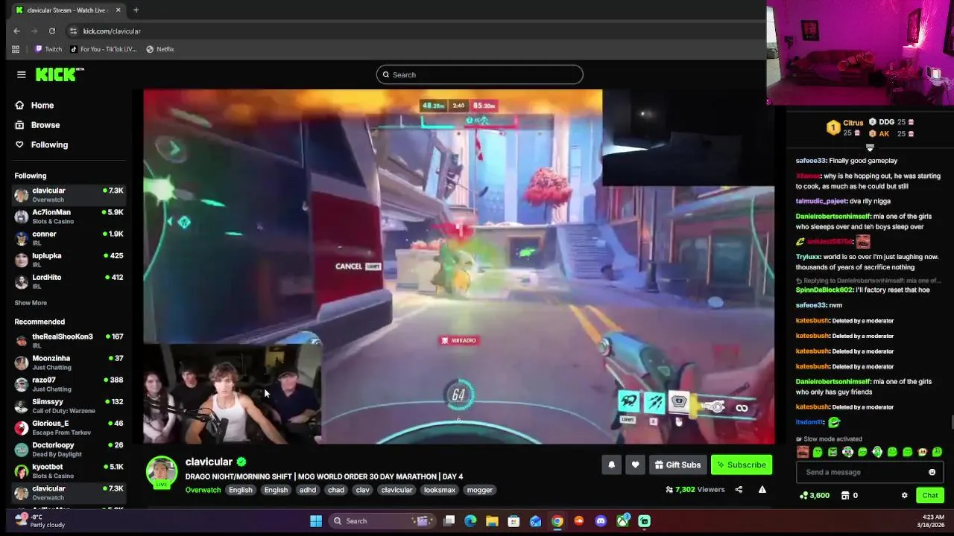Launch Microsoft Edge from the taskbar
The height and width of the screenshot is (536, 954).
point(470,521)
